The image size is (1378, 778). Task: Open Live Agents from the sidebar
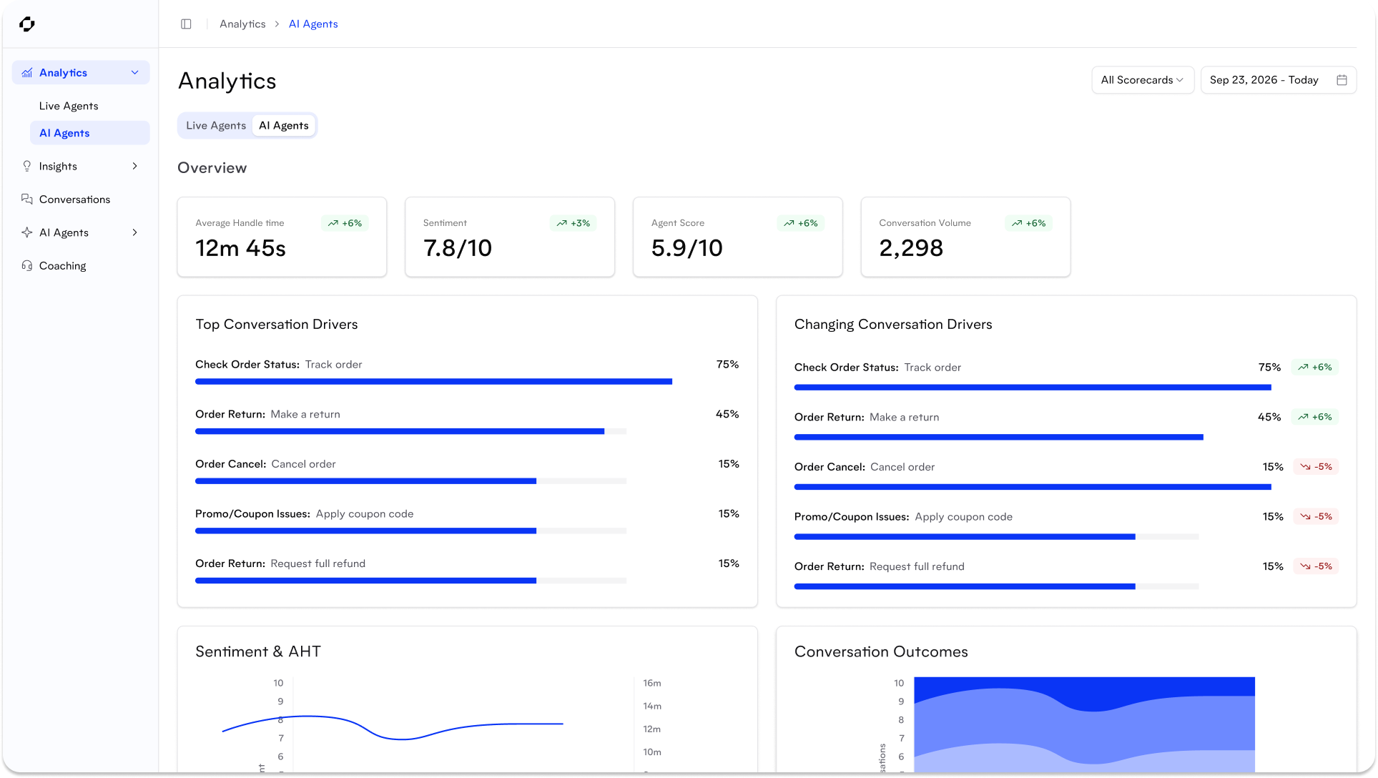pyautogui.click(x=69, y=105)
